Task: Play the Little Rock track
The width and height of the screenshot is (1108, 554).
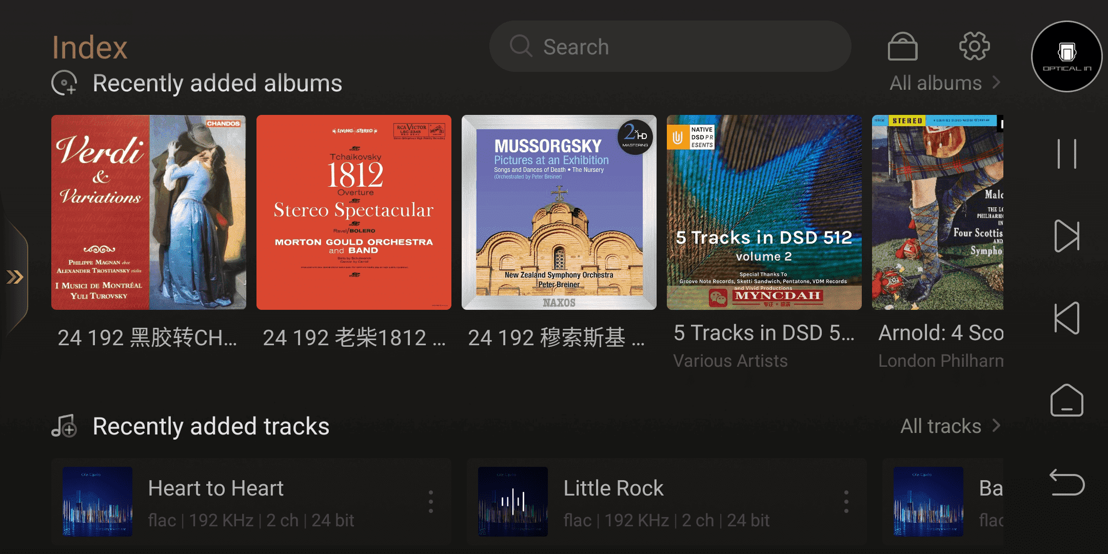Action: coord(667,502)
